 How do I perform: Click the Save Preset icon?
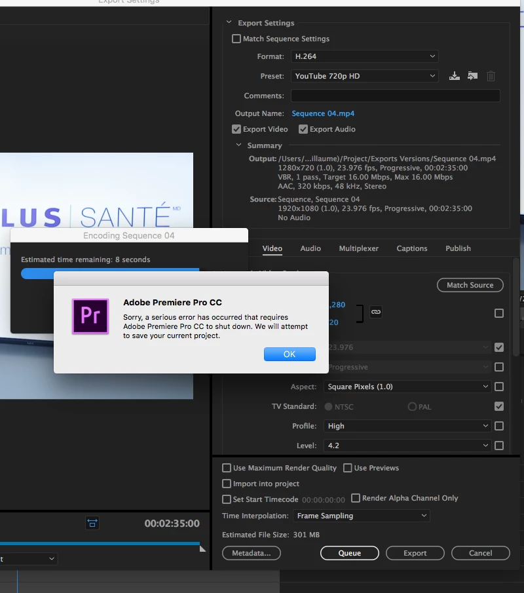pos(455,76)
